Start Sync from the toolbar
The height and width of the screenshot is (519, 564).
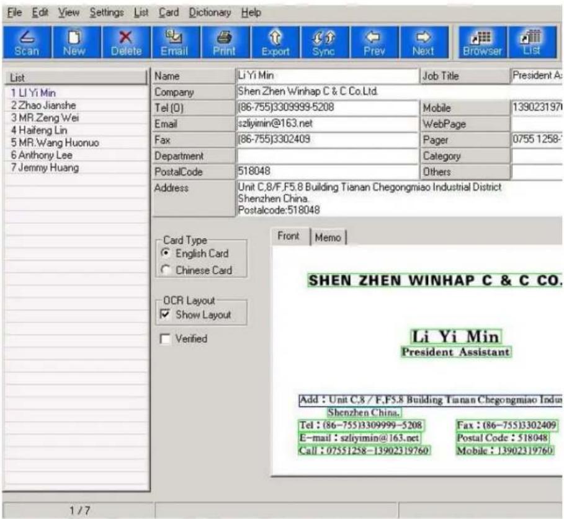(x=325, y=42)
